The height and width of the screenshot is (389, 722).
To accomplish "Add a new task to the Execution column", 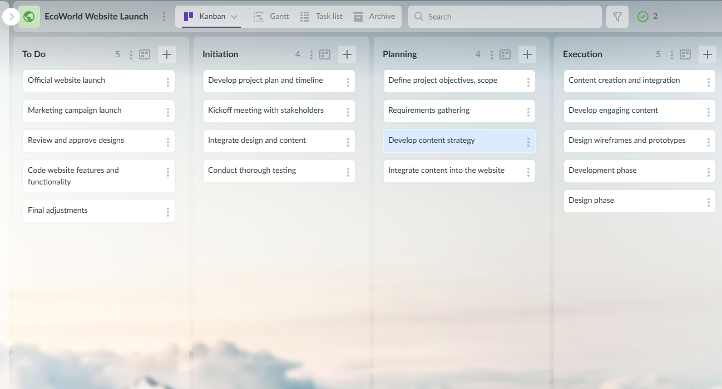I will click(x=707, y=54).
